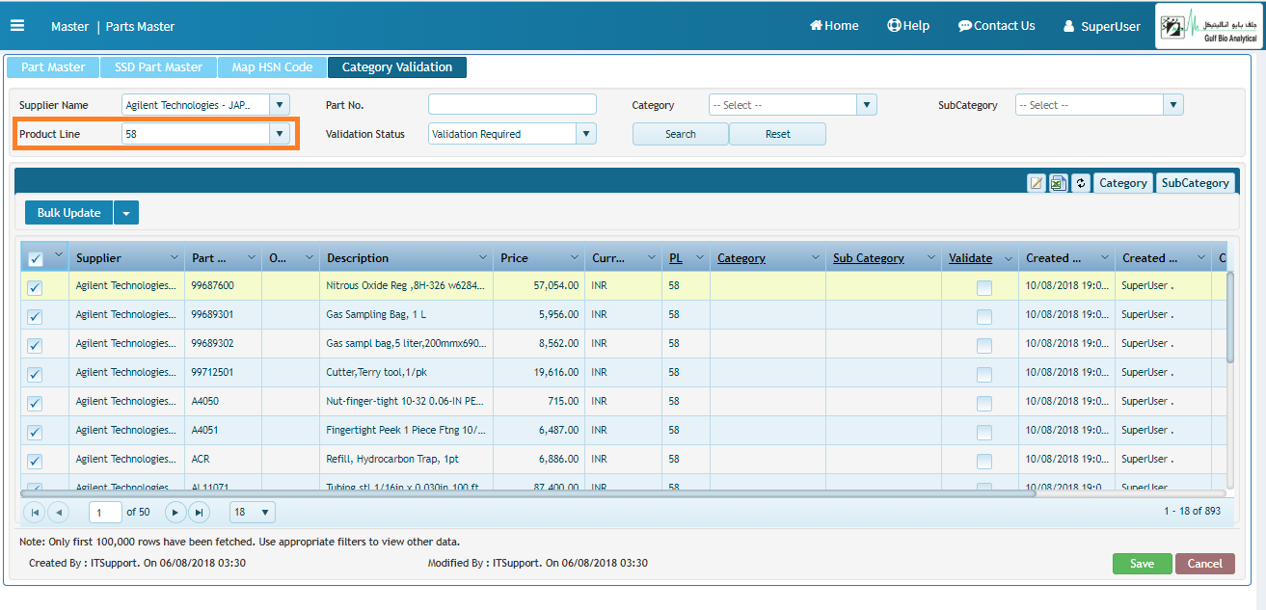
Task: Focus the Part No. input field
Action: pos(512,104)
